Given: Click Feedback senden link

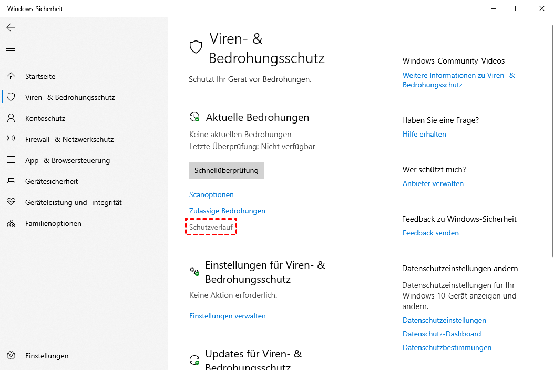Looking at the screenshot, I should tap(430, 233).
